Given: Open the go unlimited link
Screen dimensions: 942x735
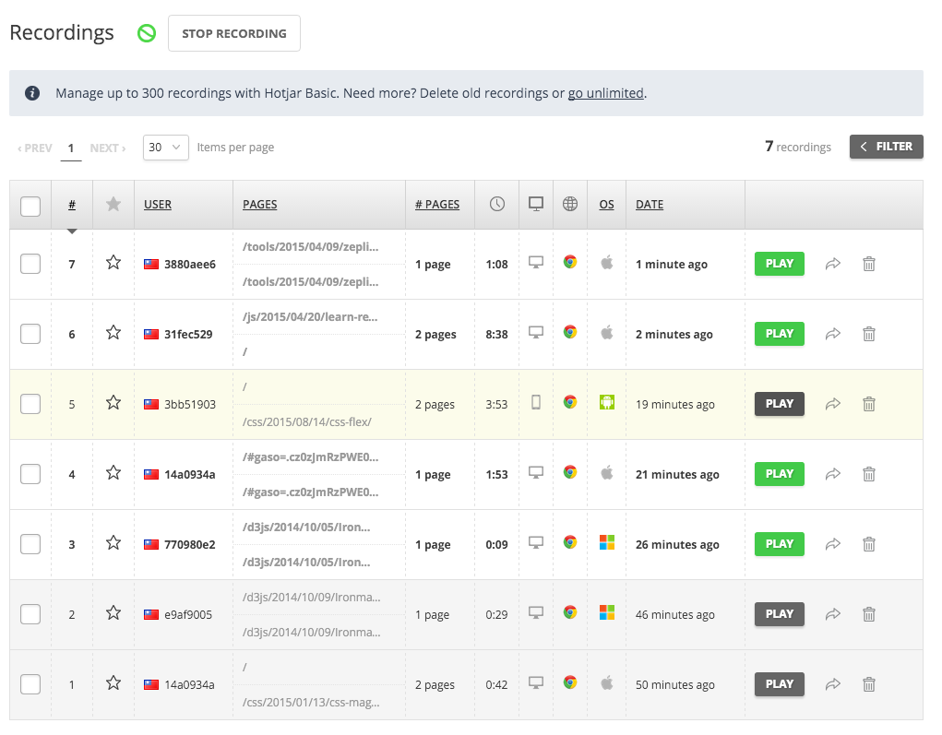Looking at the screenshot, I should tap(605, 93).
